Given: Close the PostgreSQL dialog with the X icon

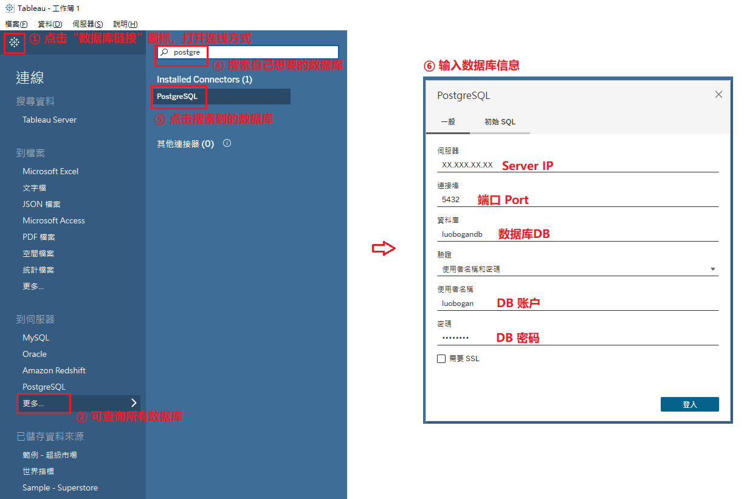Looking at the screenshot, I should [x=718, y=94].
